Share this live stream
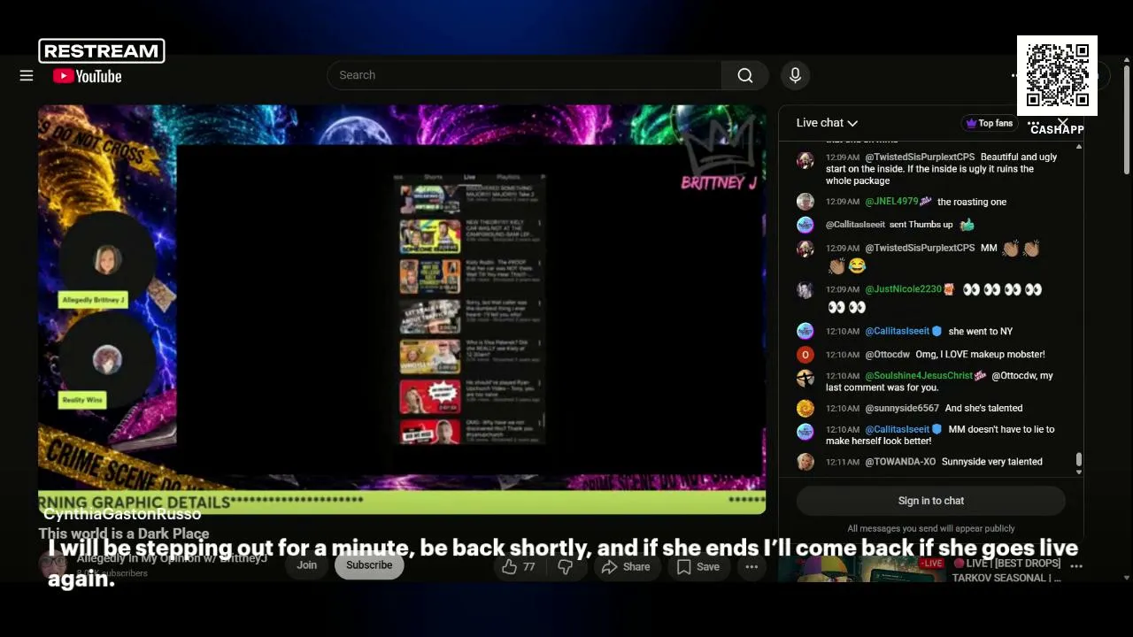This screenshot has height=637, width=1133. coord(626,567)
